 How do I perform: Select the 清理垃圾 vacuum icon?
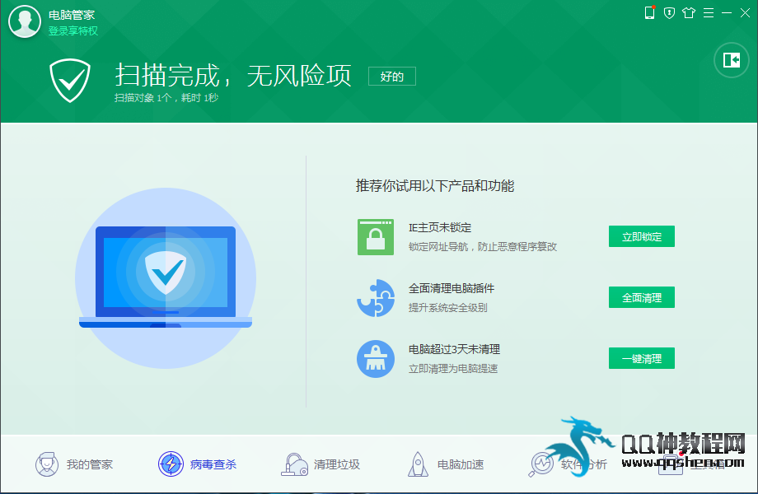pyautogui.click(x=294, y=464)
